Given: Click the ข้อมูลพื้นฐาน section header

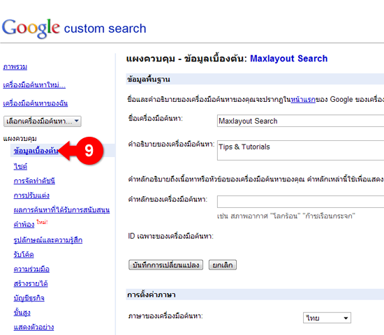Looking at the screenshot, I should (x=255, y=79).
